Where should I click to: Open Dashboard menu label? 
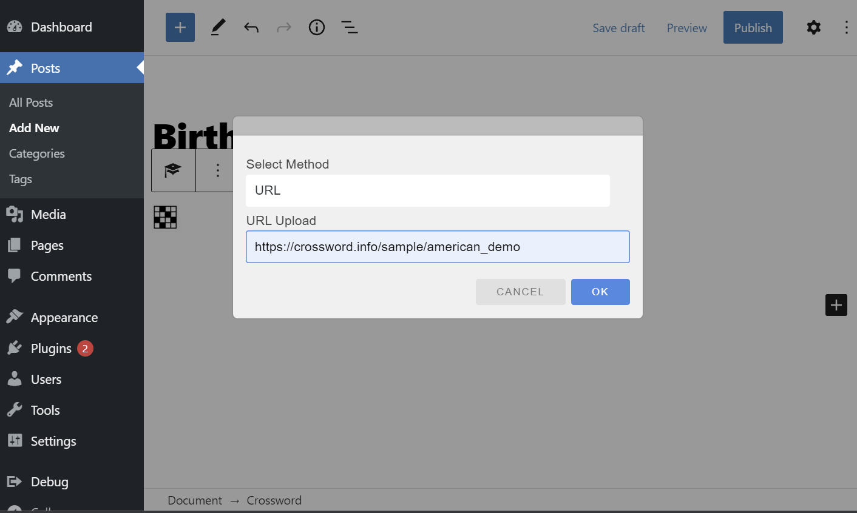click(x=61, y=27)
